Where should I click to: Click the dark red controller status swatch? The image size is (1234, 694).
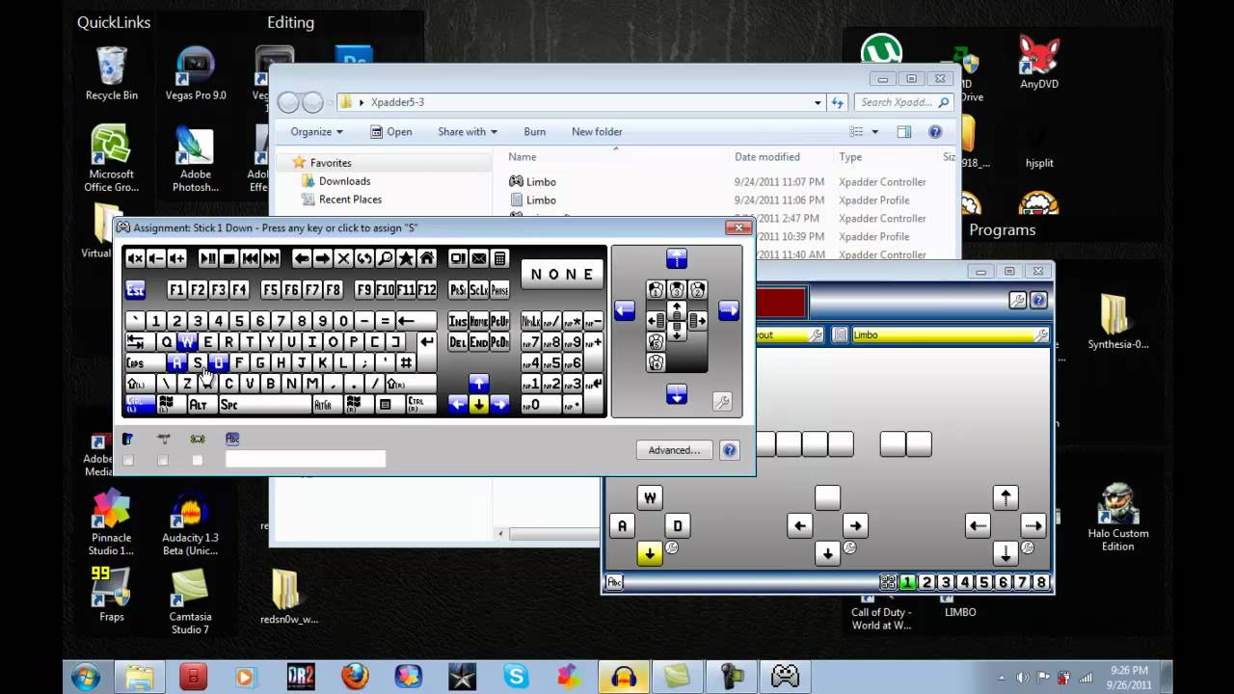click(x=781, y=303)
